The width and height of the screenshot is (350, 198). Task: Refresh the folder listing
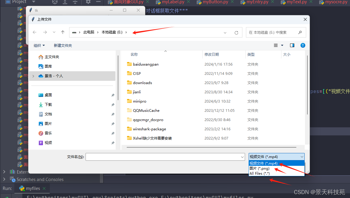(236, 33)
